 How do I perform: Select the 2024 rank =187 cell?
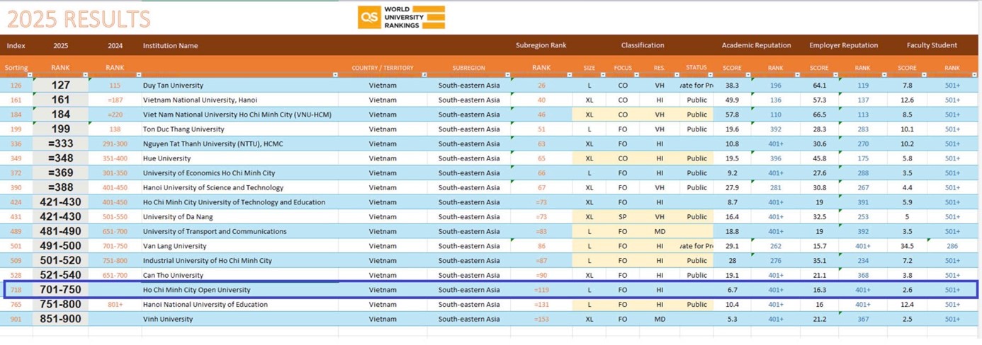(x=115, y=100)
